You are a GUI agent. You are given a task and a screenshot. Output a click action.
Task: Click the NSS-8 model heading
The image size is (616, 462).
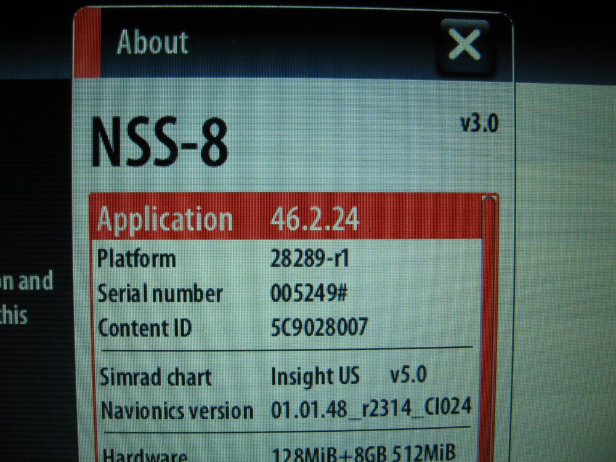(x=160, y=142)
